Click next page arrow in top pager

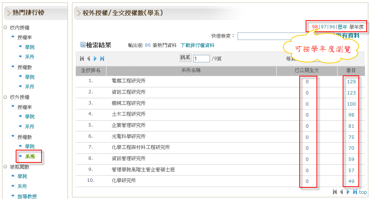(95, 59)
